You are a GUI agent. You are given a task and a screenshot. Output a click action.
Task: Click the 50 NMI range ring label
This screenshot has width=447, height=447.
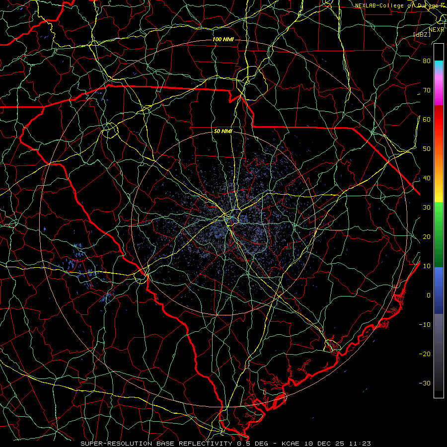click(223, 131)
